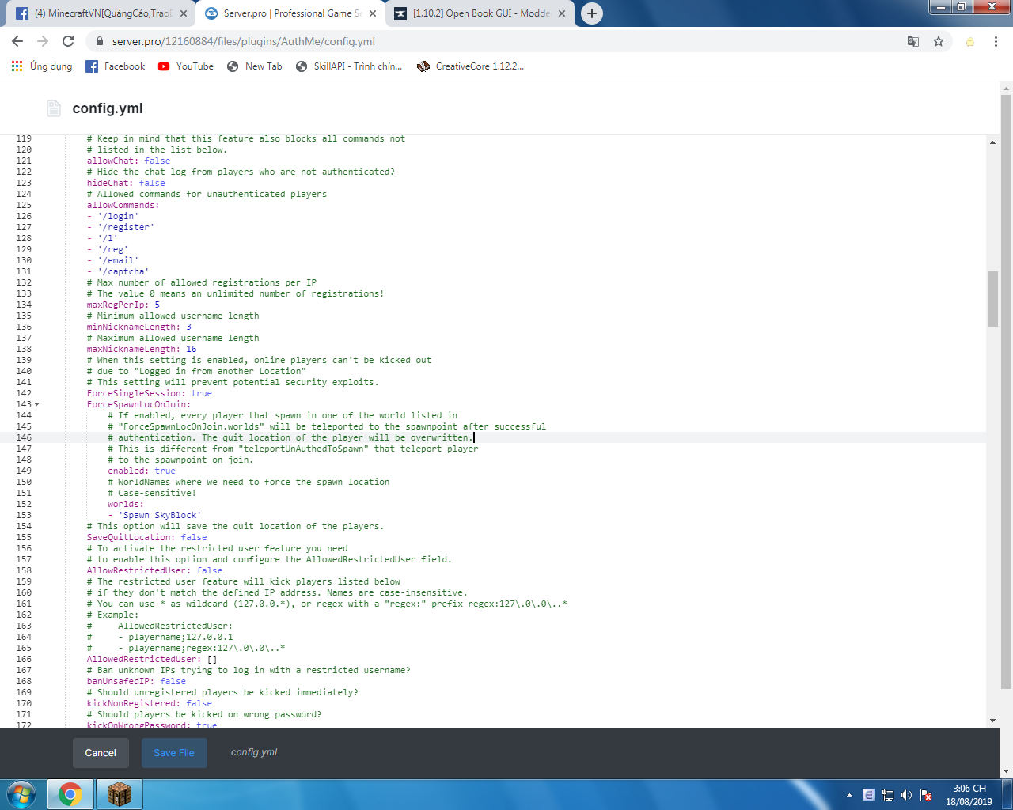Click the browser back arrow button

tap(17, 41)
